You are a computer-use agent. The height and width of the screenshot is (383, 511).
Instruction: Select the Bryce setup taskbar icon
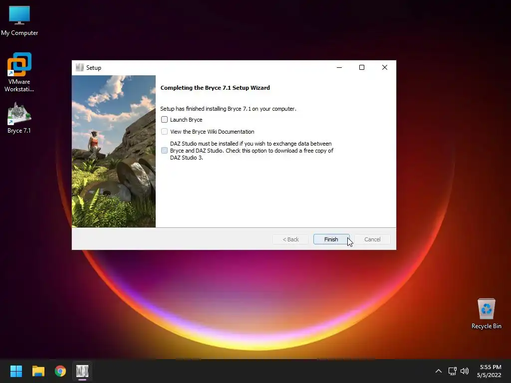(x=82, y=371)
